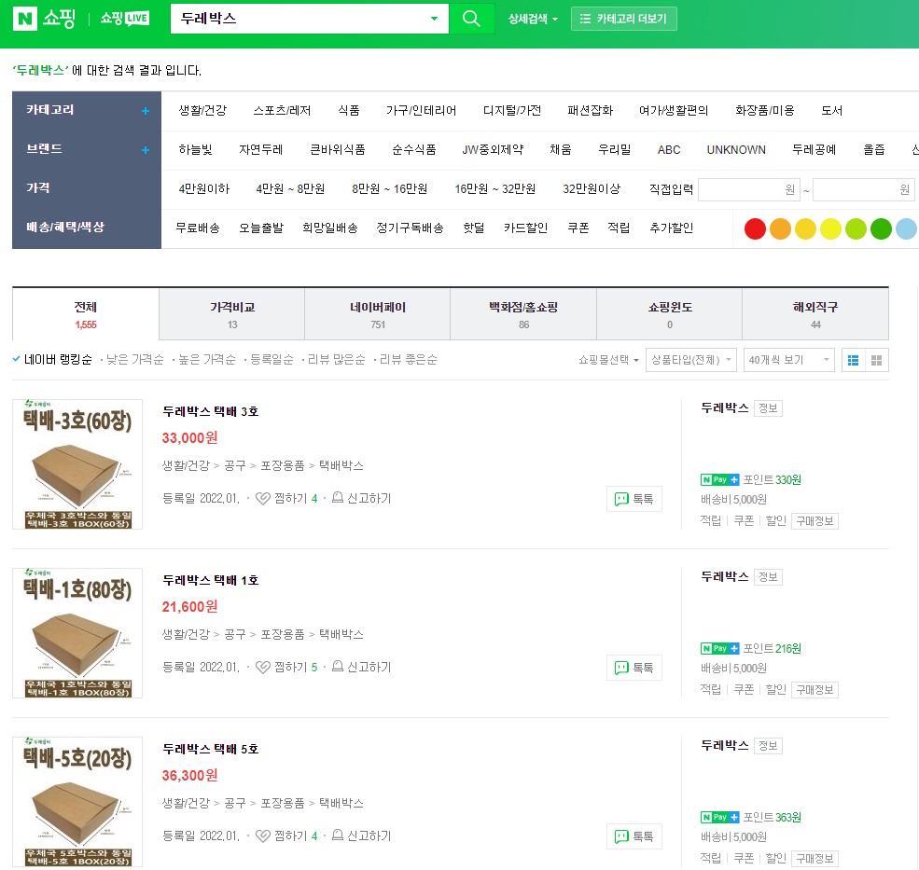Open 상품타입(전체) dropdown
This screenshot has width=919, height=870.
[x=690, y=360]
